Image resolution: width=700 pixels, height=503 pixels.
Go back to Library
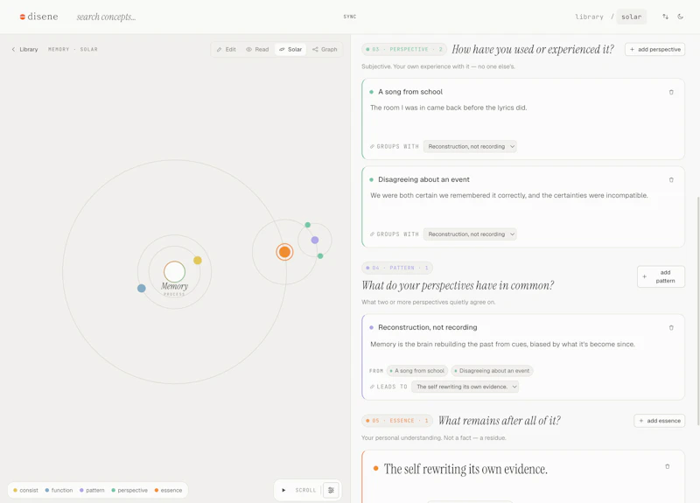(x=24, y=49)
